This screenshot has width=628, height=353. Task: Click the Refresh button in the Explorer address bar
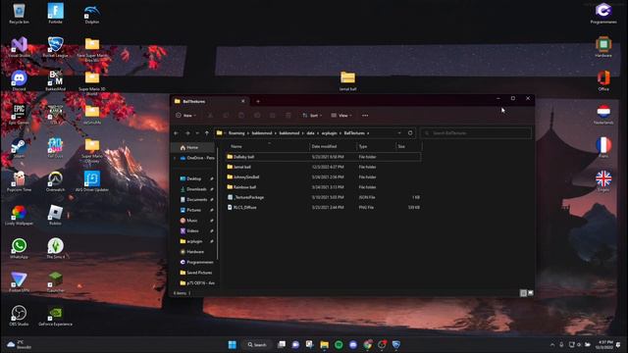coord(410,133)
